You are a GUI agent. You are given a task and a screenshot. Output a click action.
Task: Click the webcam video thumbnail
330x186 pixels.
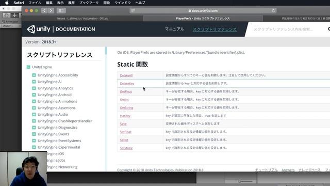coord(23,169)
